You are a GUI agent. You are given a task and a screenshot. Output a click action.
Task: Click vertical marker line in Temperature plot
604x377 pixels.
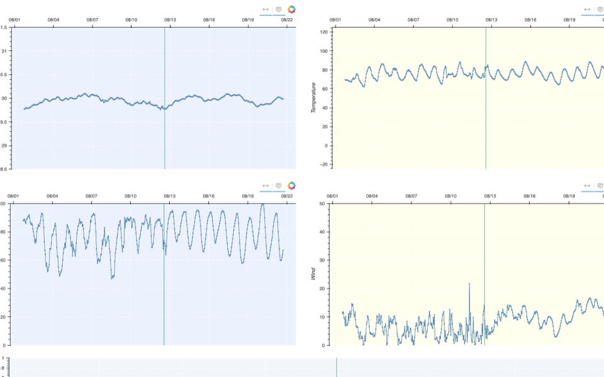[486, 98]
